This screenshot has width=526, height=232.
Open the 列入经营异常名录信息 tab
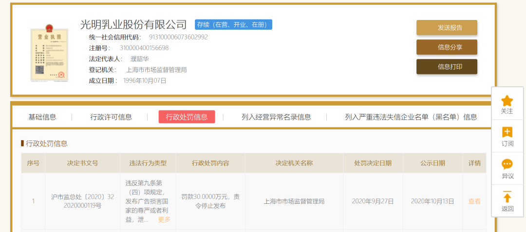[276, 117]
